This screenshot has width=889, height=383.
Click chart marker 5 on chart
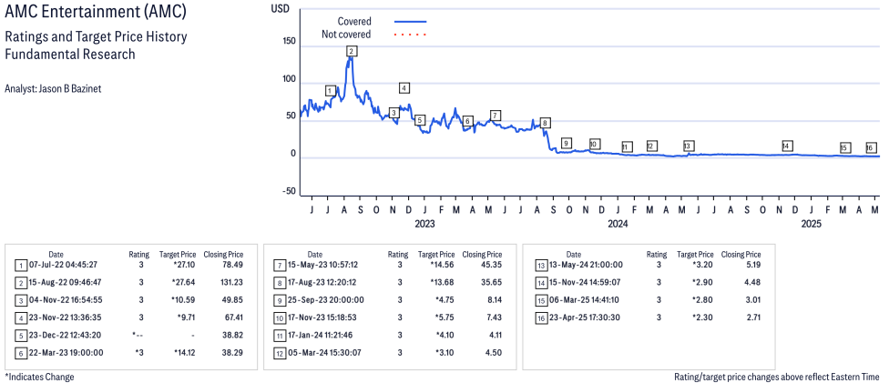coord(420,120)
